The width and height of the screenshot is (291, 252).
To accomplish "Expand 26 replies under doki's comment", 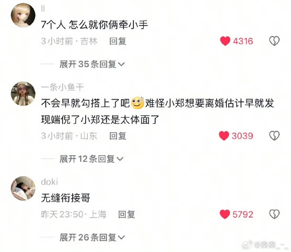I will click(92, 237).
